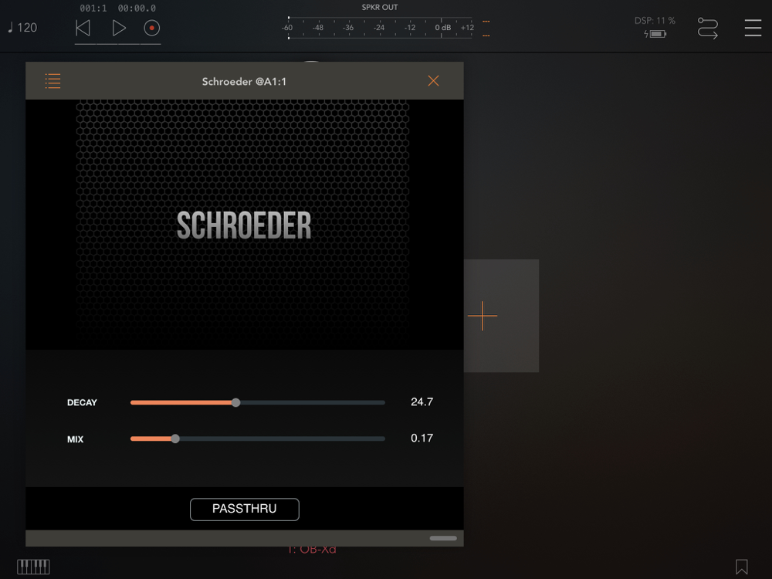
Task: Click the 001:1 bar position readout
Action: click(93, 8)
